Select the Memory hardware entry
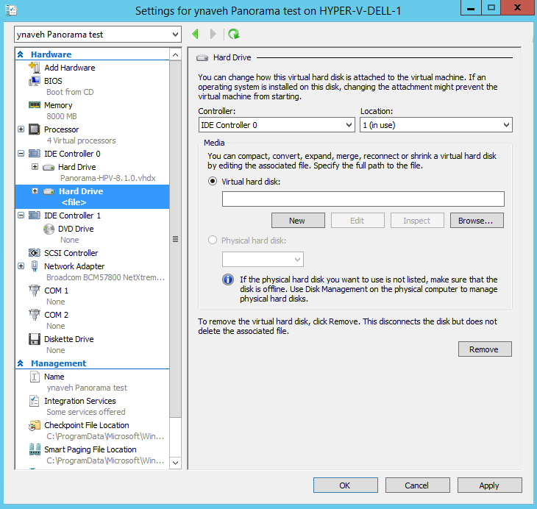The image size is (537, 509). (58, 105)
